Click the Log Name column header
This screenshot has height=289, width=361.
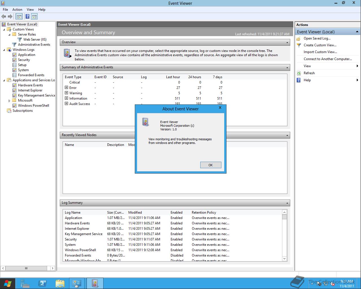[72, 213]
